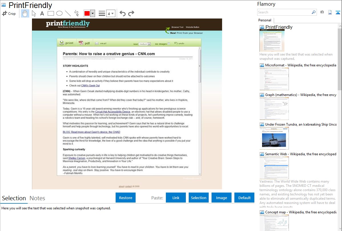Image resolution: width=342 pixels, height=231 pixels.
Task: Click the Flamory sidebar scrollbar thumb
Action: click(340, 59)
